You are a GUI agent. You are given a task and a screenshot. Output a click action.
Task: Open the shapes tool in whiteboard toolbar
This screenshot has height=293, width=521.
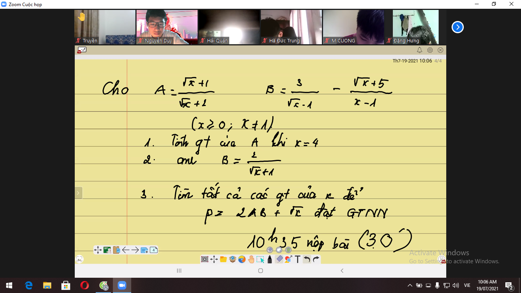[x=288, y=259]
